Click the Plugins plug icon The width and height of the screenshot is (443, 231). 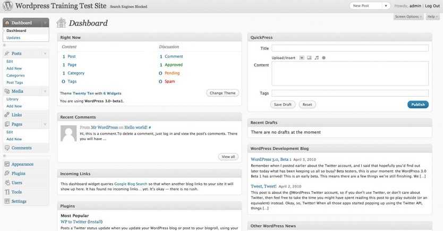pos(7,173)
